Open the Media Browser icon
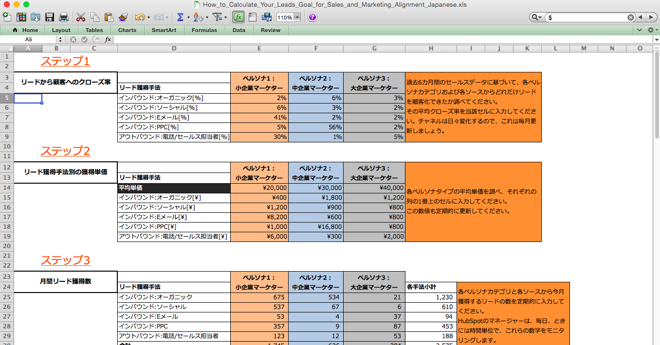 pos(267,17)
